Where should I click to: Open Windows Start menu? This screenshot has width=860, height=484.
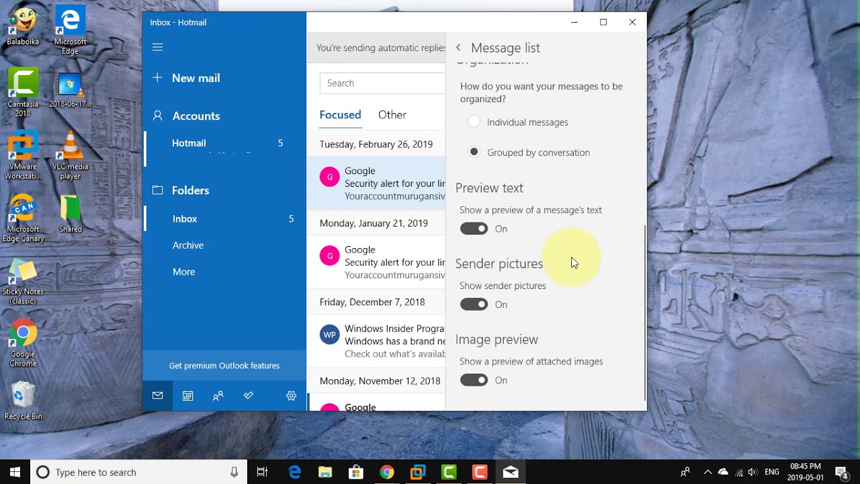tap(15, 472)
